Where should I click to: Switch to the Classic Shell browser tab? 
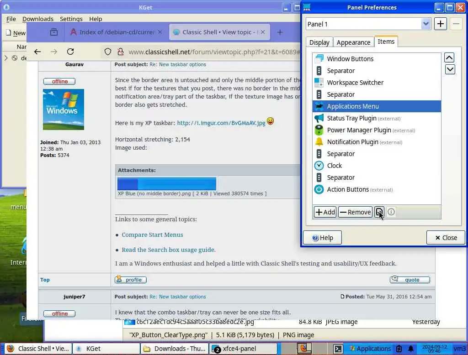(219, 32)
